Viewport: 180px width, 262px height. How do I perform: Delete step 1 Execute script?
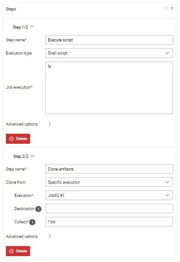coord(18,139)
